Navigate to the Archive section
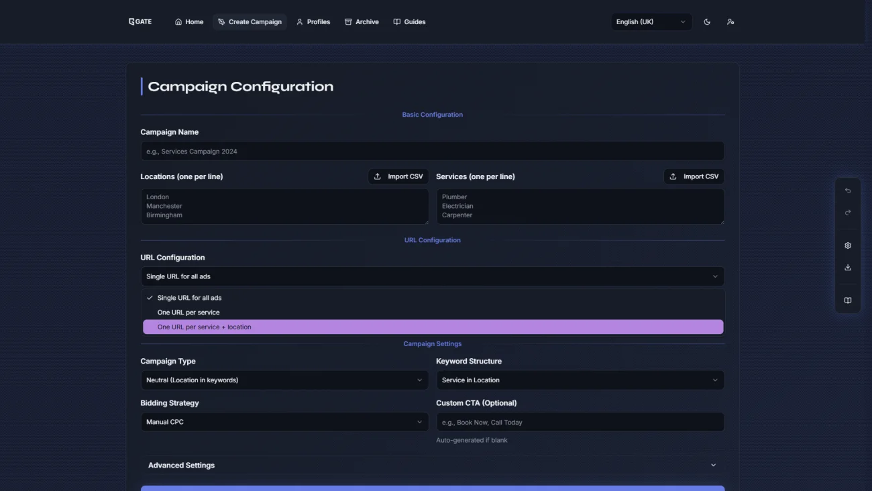The height and width of the screenshot is (491, 872). [x=362, y=22]
